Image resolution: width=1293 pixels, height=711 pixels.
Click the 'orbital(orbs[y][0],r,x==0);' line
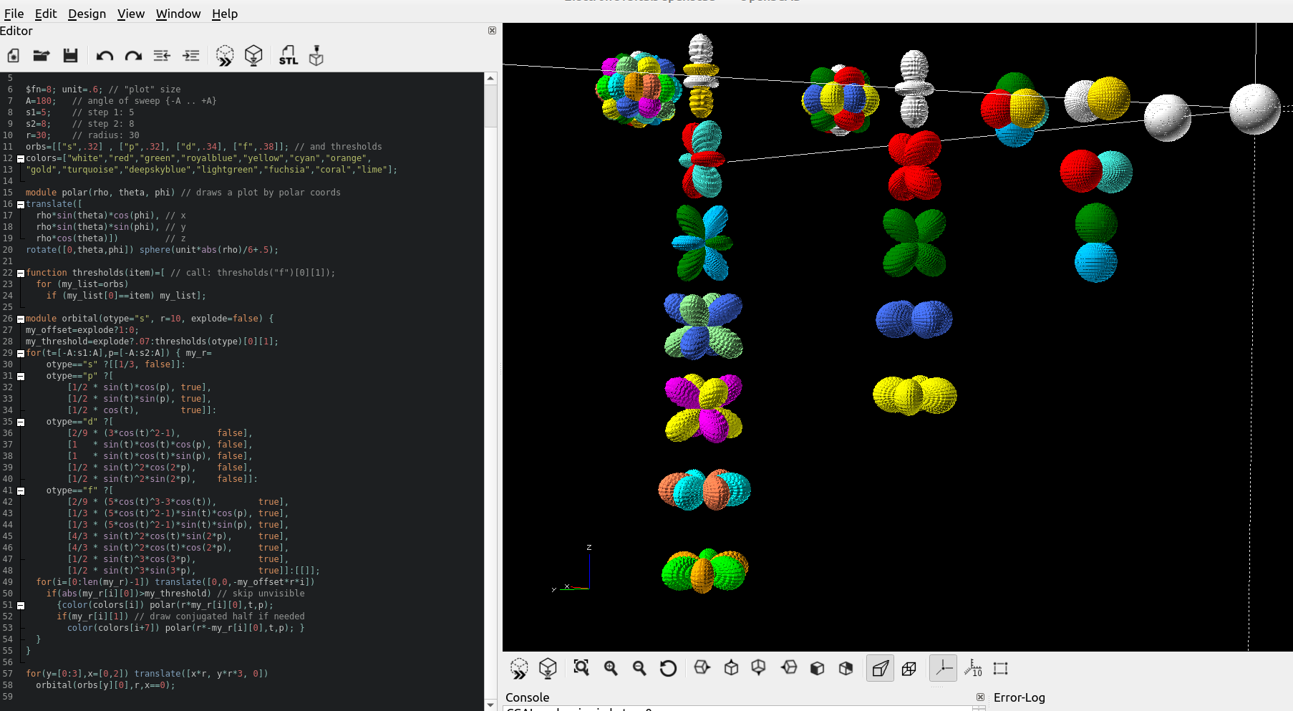pyautogui.click(x=105, y=685)
